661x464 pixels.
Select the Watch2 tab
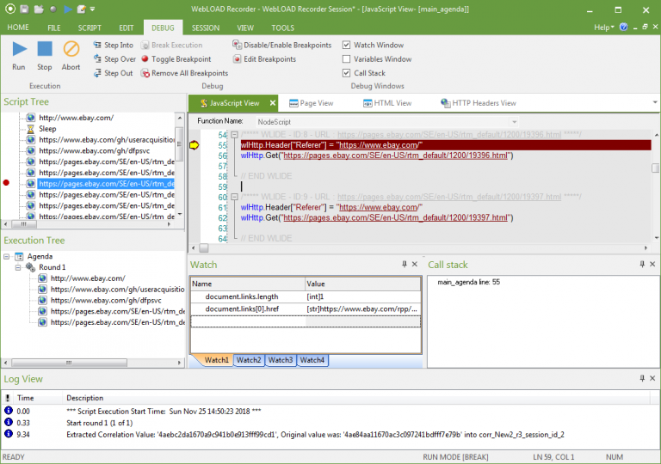249,360
